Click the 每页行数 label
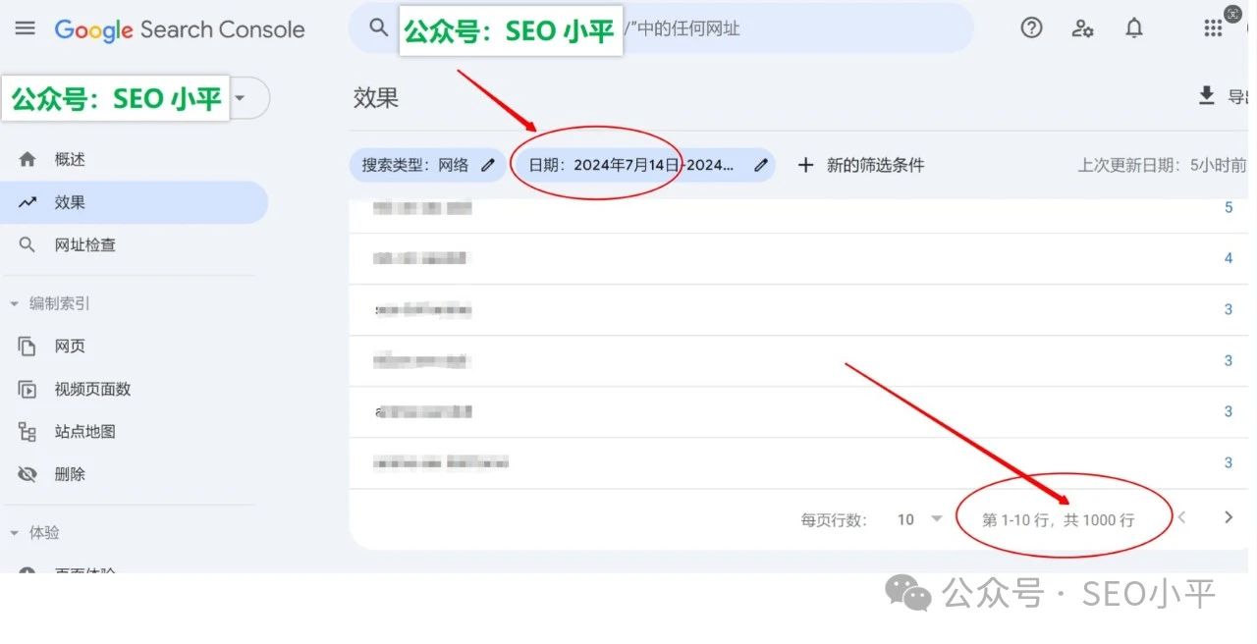 [x=835, y=520]
